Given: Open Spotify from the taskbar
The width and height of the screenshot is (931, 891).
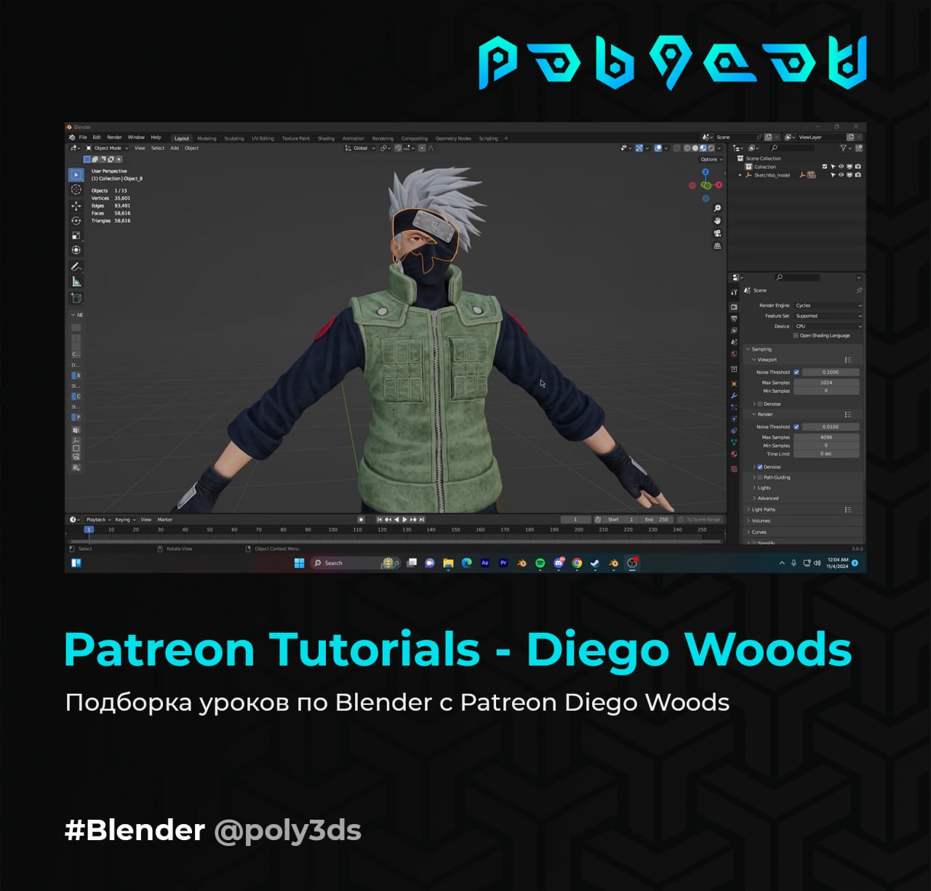Looking at the screenshot, I should tap(540, 563).
